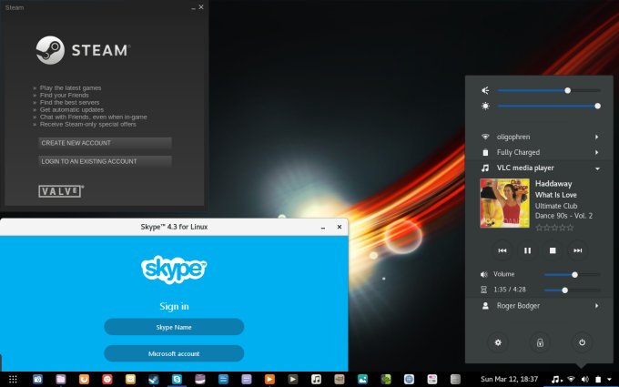
Task: Open the clock showing Sun Mar 12
Action: (x=507, y=378)
